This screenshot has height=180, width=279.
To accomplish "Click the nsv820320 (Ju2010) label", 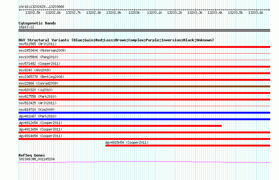I will (36, 90).
